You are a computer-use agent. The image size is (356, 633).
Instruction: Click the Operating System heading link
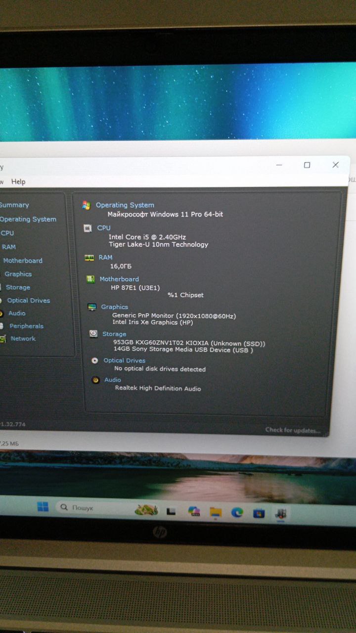coord(125,205)
